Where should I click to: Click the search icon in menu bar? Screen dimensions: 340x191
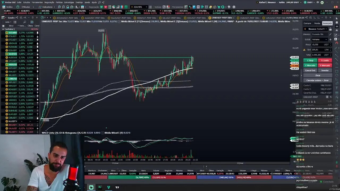tap(99, 2)
